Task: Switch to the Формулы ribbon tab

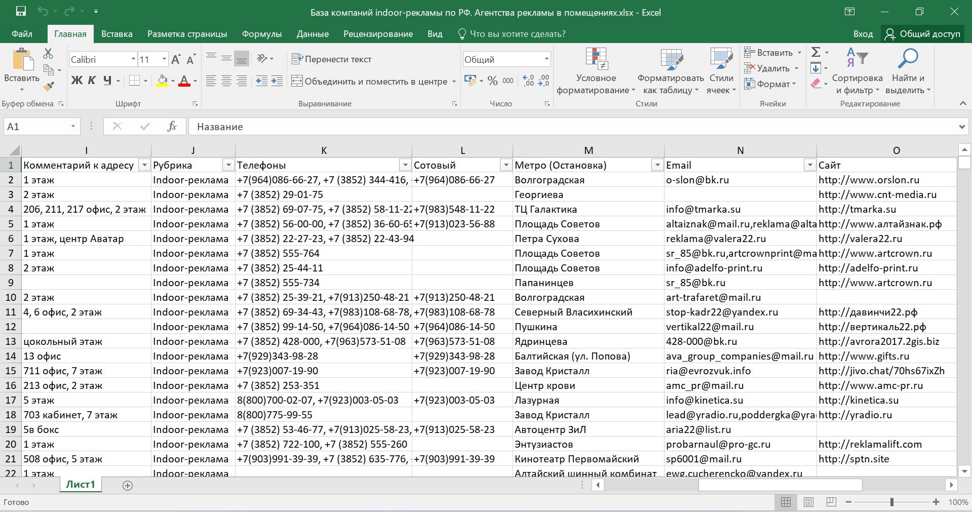Action: 261,34
